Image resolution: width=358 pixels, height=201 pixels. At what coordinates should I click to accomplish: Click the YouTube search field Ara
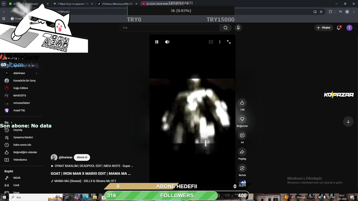[170, 28]
